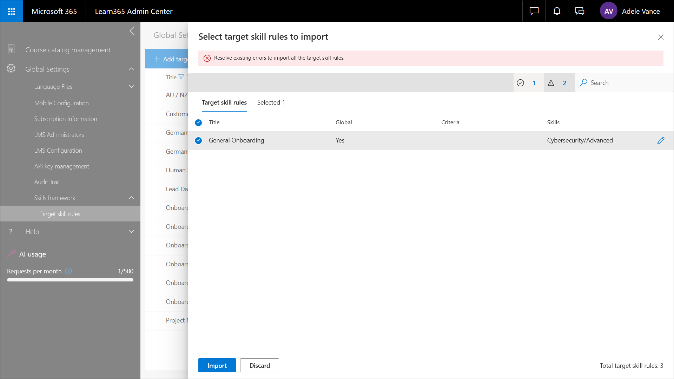Edit the General Onboarding rule with pencil
This screenshot has height=379, width=674.
pyautogui.click(x=661, y=141)
